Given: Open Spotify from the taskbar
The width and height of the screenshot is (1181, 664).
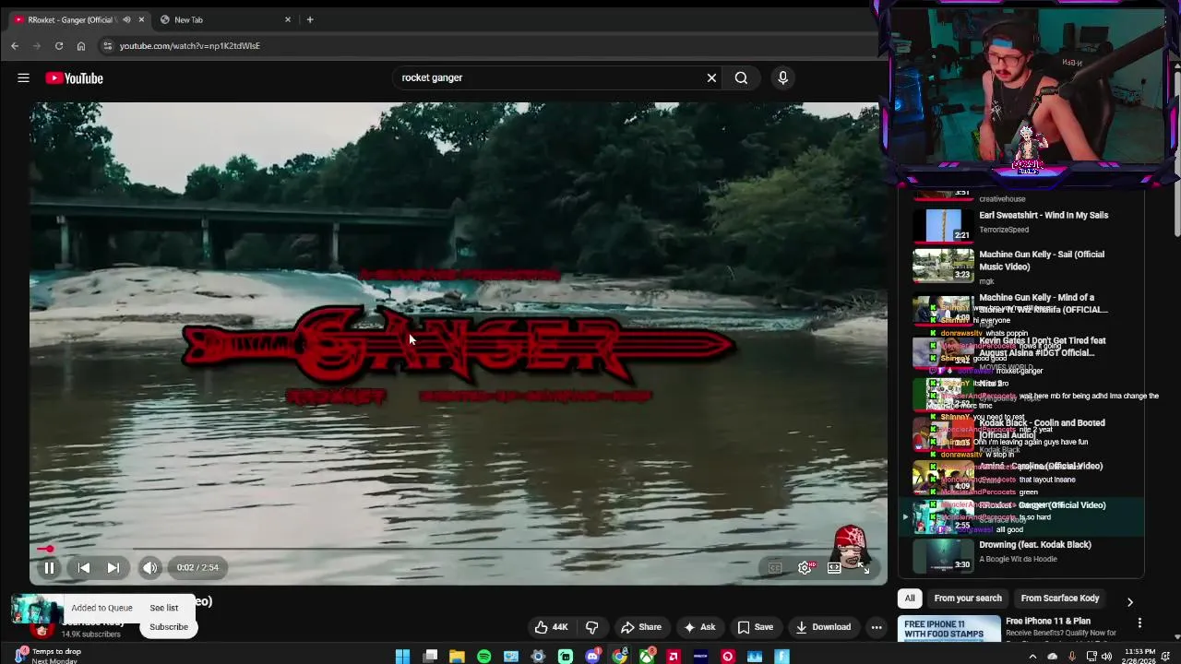Looking at the screenshot, I should pyautogui.click(x=484, y=657).
